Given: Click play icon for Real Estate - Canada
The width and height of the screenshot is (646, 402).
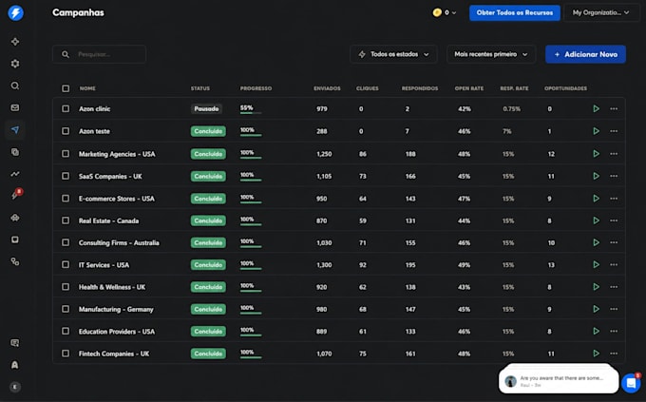Looking at the screenshot, I should coord(597,220).
